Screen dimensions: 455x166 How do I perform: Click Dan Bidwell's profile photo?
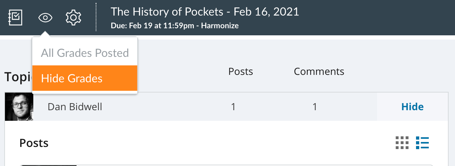pos(19,107)
